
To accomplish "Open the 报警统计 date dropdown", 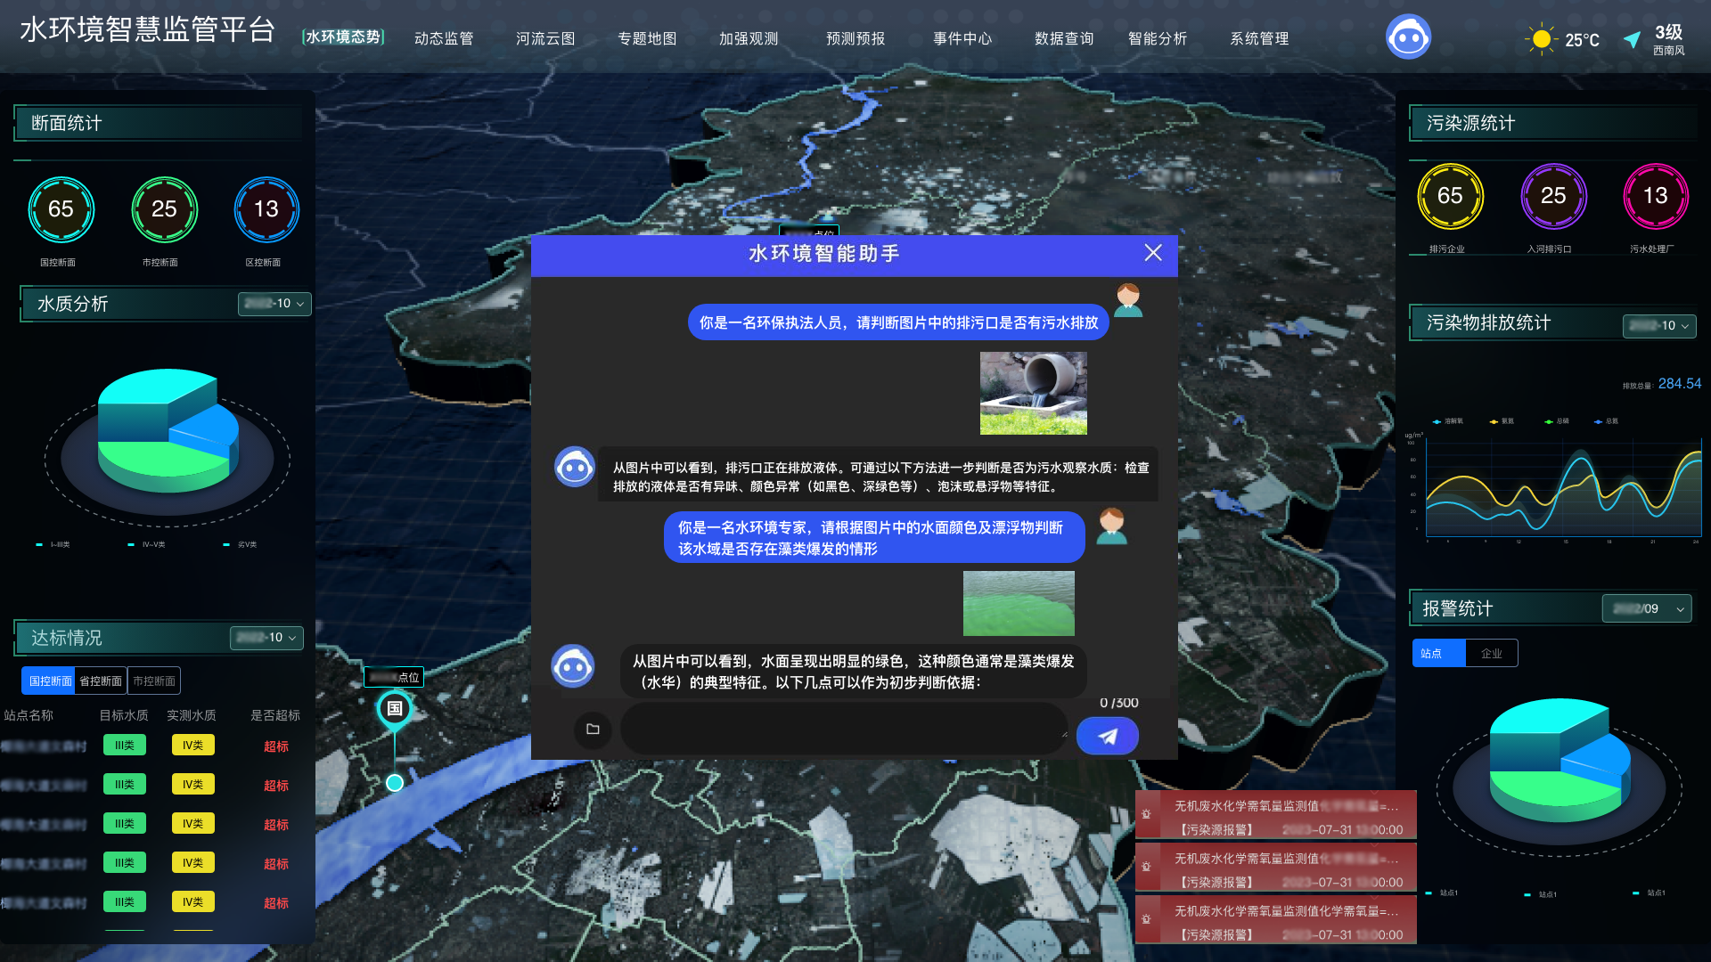I will tap(1646, 608).
